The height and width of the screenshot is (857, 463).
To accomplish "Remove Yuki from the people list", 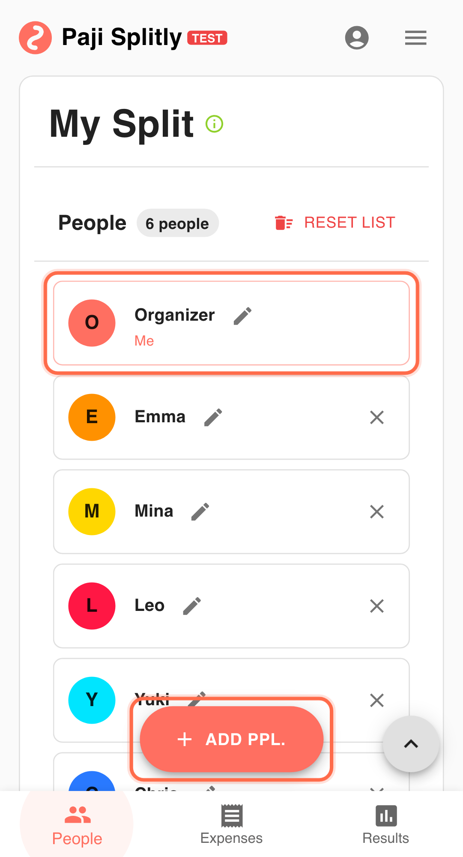I will click(x=376, y=700).
